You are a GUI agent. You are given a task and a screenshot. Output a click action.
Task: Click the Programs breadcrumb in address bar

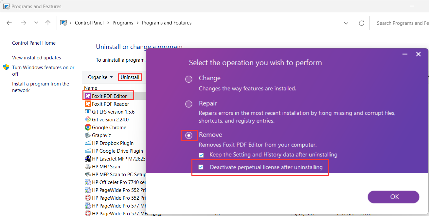pos(123,23)
